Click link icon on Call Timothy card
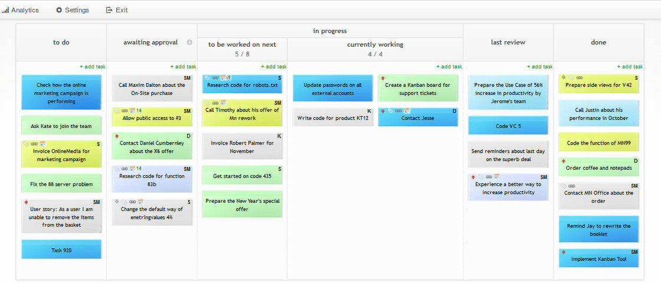 [x=215, y=103]
